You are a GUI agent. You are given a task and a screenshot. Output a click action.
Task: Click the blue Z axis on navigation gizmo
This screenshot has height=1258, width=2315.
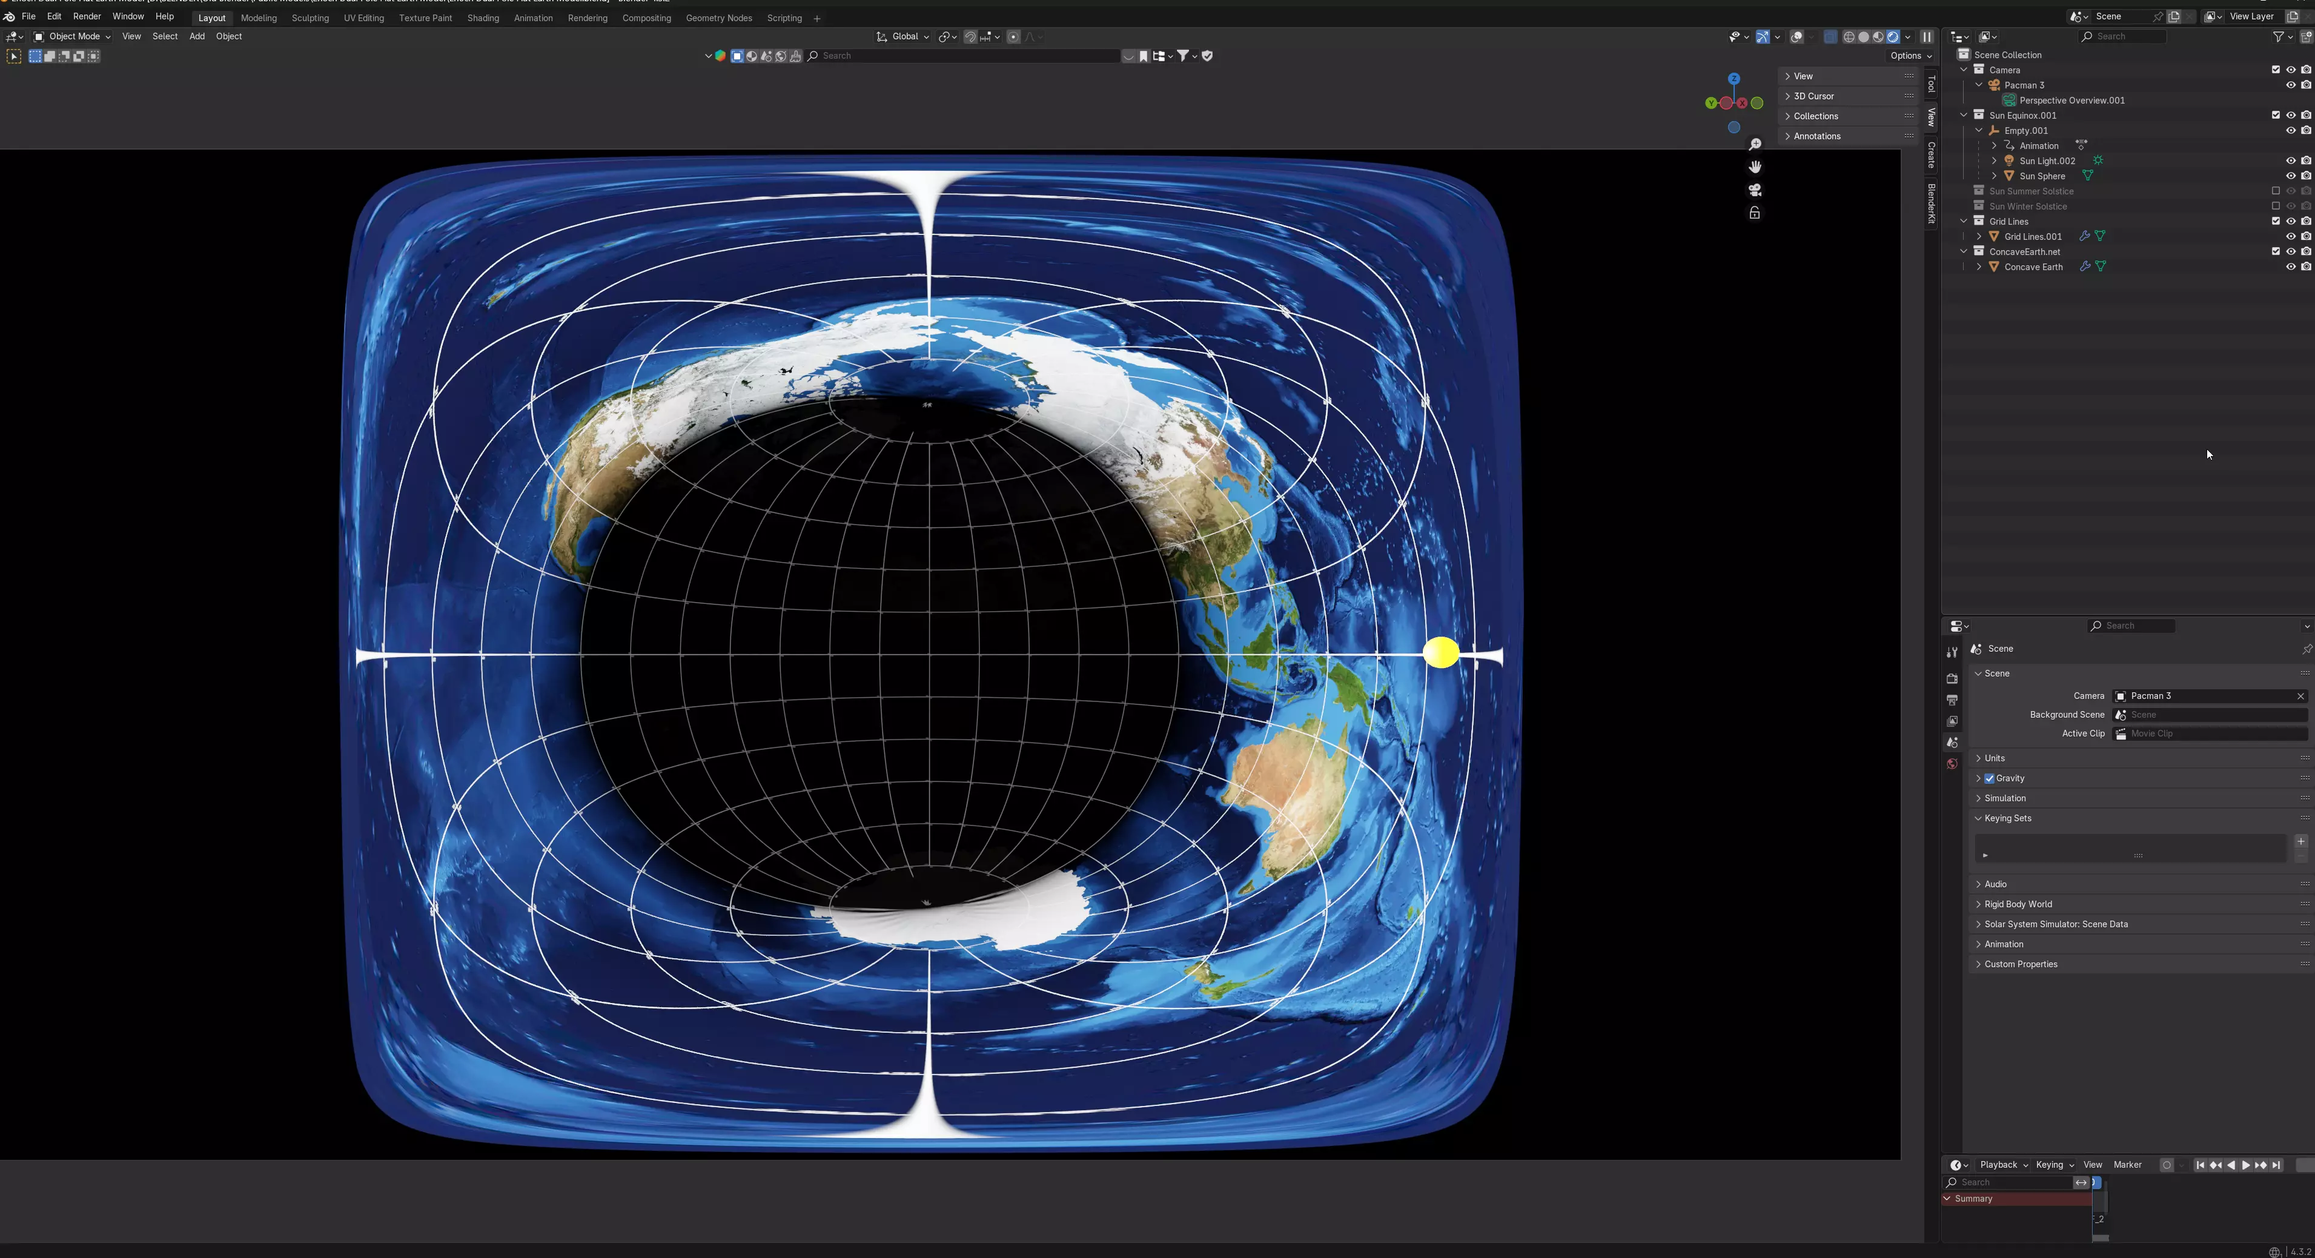(1734, 79)
